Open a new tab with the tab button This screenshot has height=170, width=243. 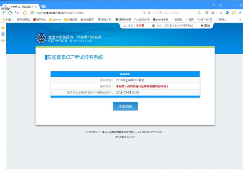[x=43, y=6]
